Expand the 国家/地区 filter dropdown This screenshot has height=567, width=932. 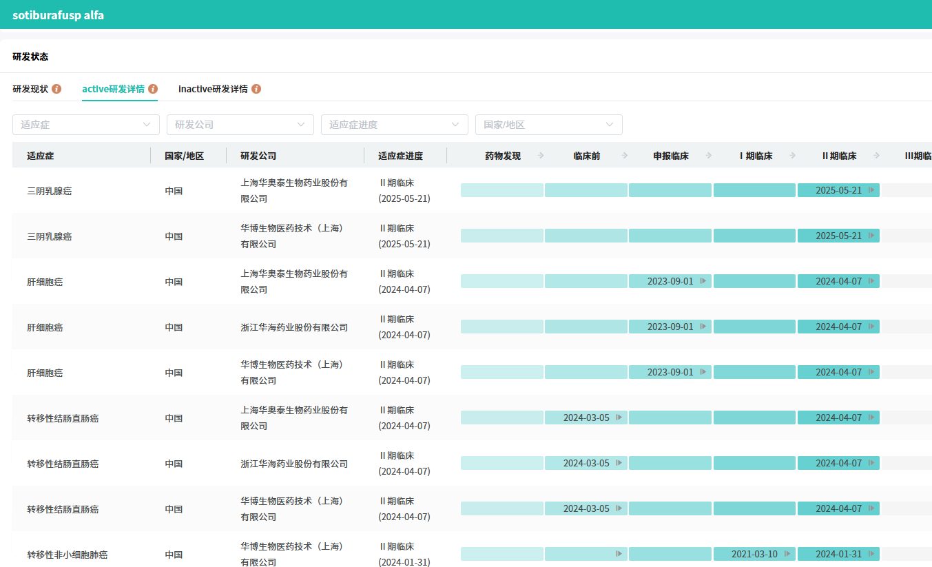pyautogui.click(x=548, y=125)
